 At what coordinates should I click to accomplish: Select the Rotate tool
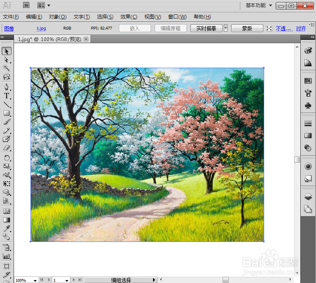pos(7,158)
